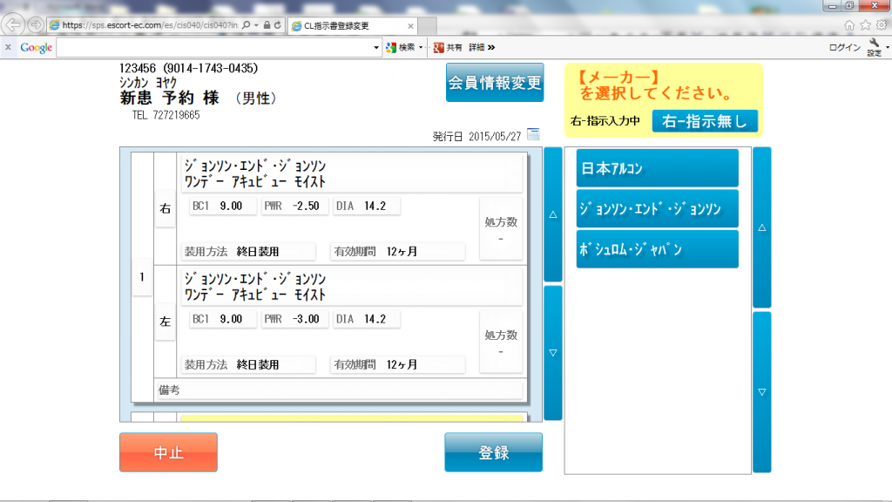892x502 pixels.
Task: Open the calendar icon beside 発行日
Action: pos(533,135)
